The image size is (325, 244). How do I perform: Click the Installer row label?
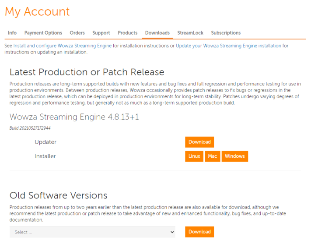coord(45,156)
